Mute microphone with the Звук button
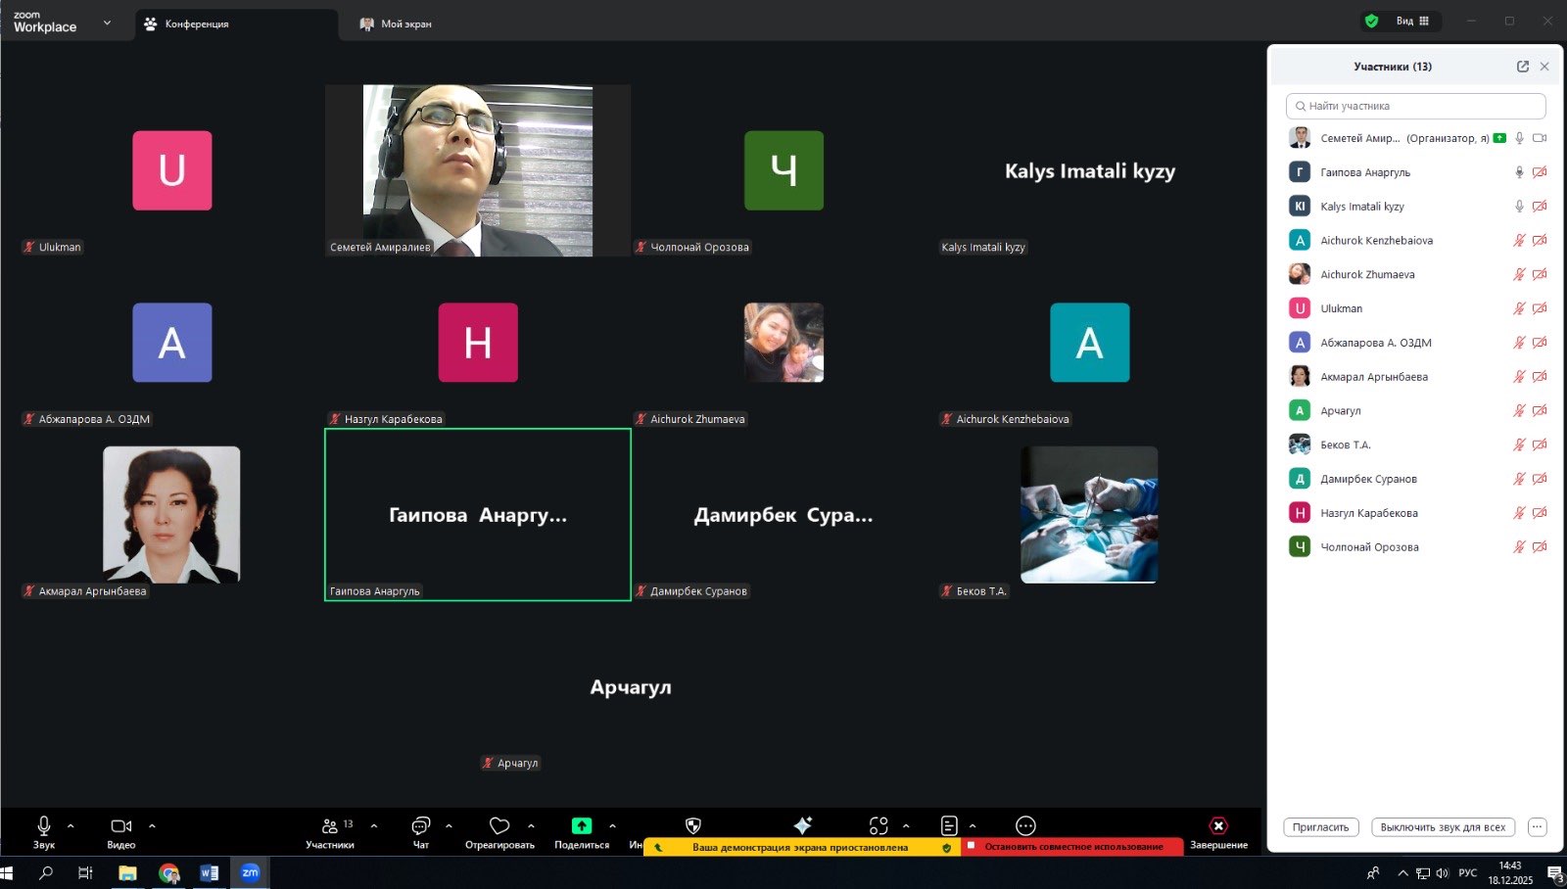The width and height of the screenshot is (1567, 889). pyautogui.click(x=43, y=826)
